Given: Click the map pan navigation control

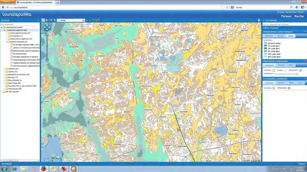Looking at the screenshot, I should [x=47, y=27].
